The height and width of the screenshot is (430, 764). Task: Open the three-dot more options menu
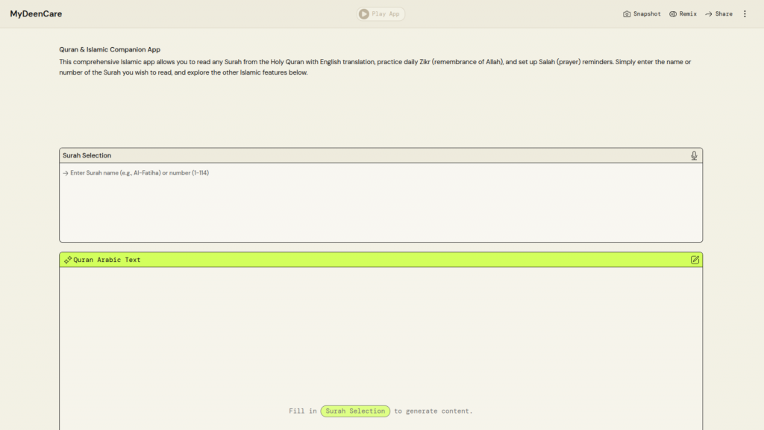744,14
